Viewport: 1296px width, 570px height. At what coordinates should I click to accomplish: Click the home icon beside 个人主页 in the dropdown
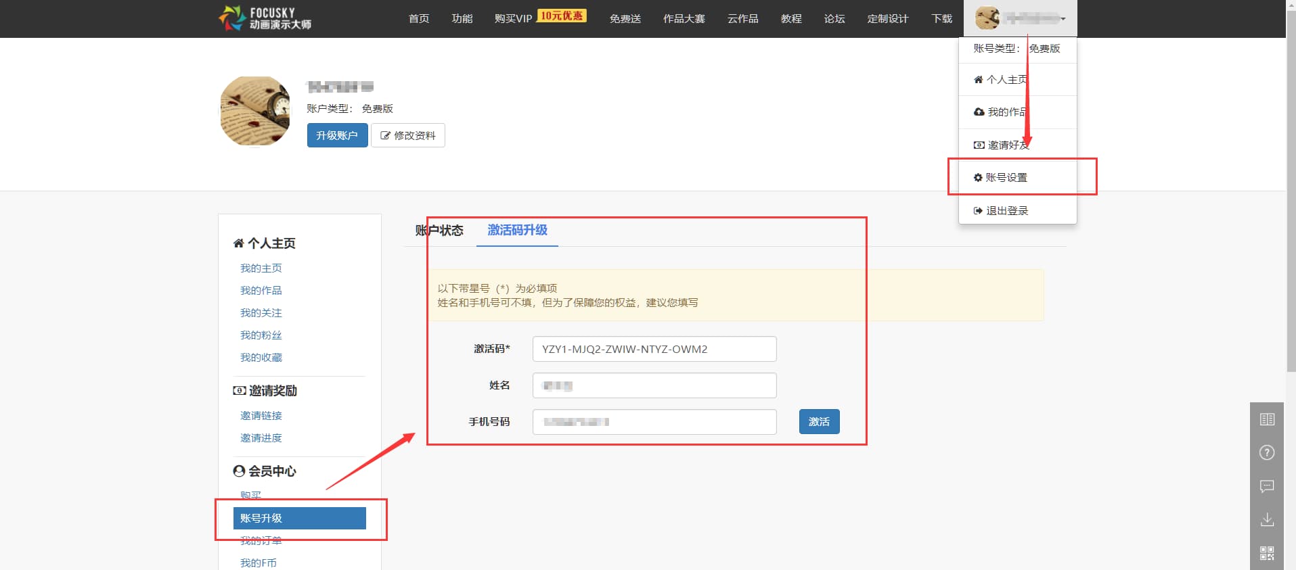tap(978, 80)
